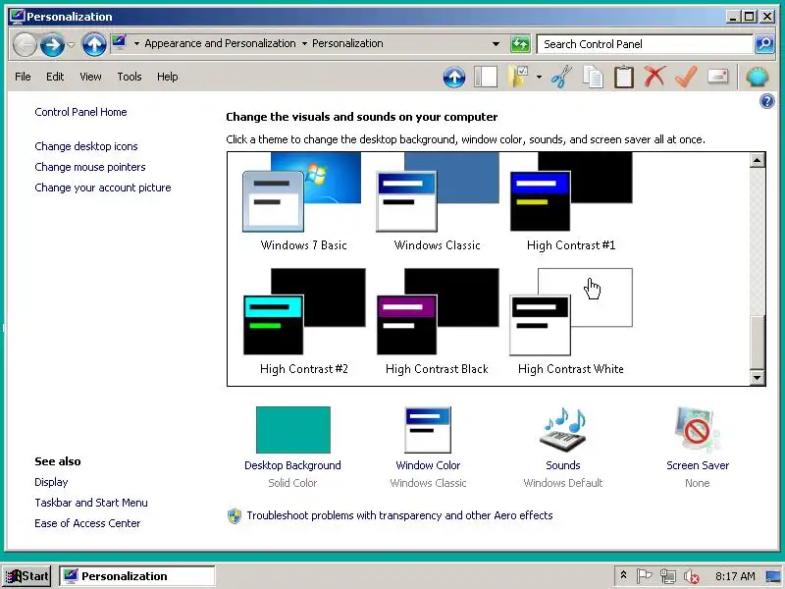785x589 pixels.
Task: Click the Copy pages icon
Action: coord(593,78)
